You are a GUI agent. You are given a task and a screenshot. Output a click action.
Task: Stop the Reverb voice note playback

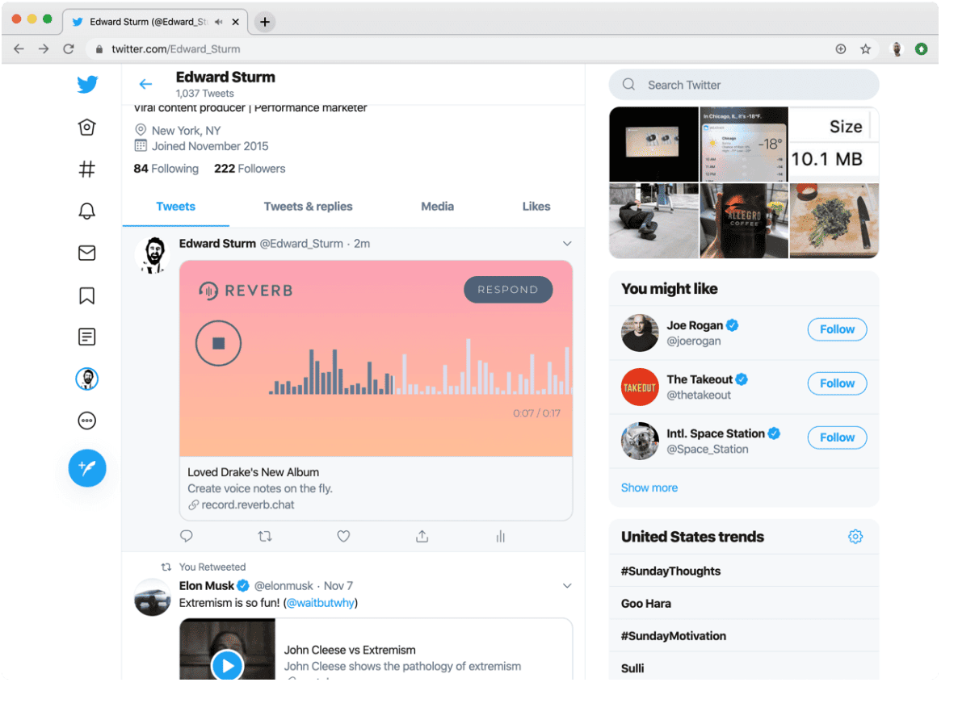coord(218,343)
